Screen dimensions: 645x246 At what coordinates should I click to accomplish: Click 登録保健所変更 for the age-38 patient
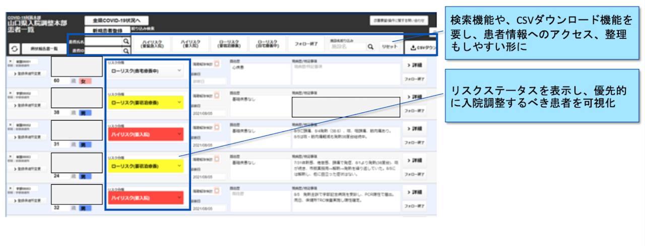point(27,105)
